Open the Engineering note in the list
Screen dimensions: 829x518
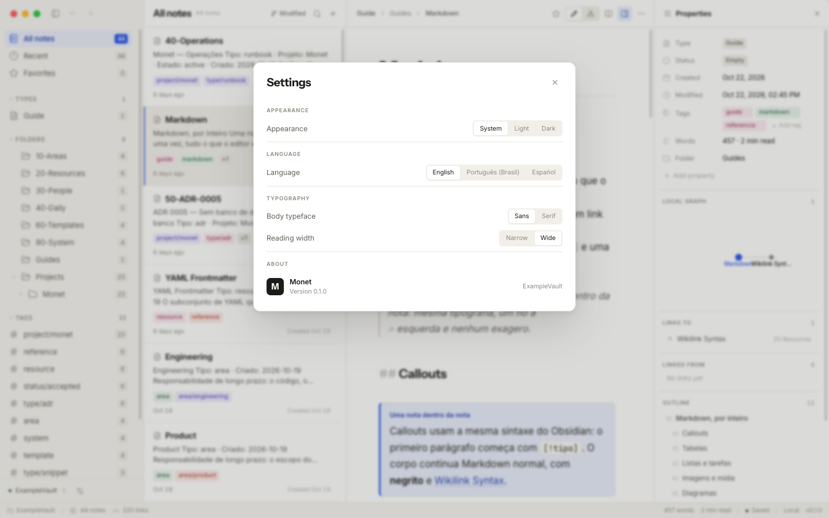pyautogui.click(x=242, y=383)
